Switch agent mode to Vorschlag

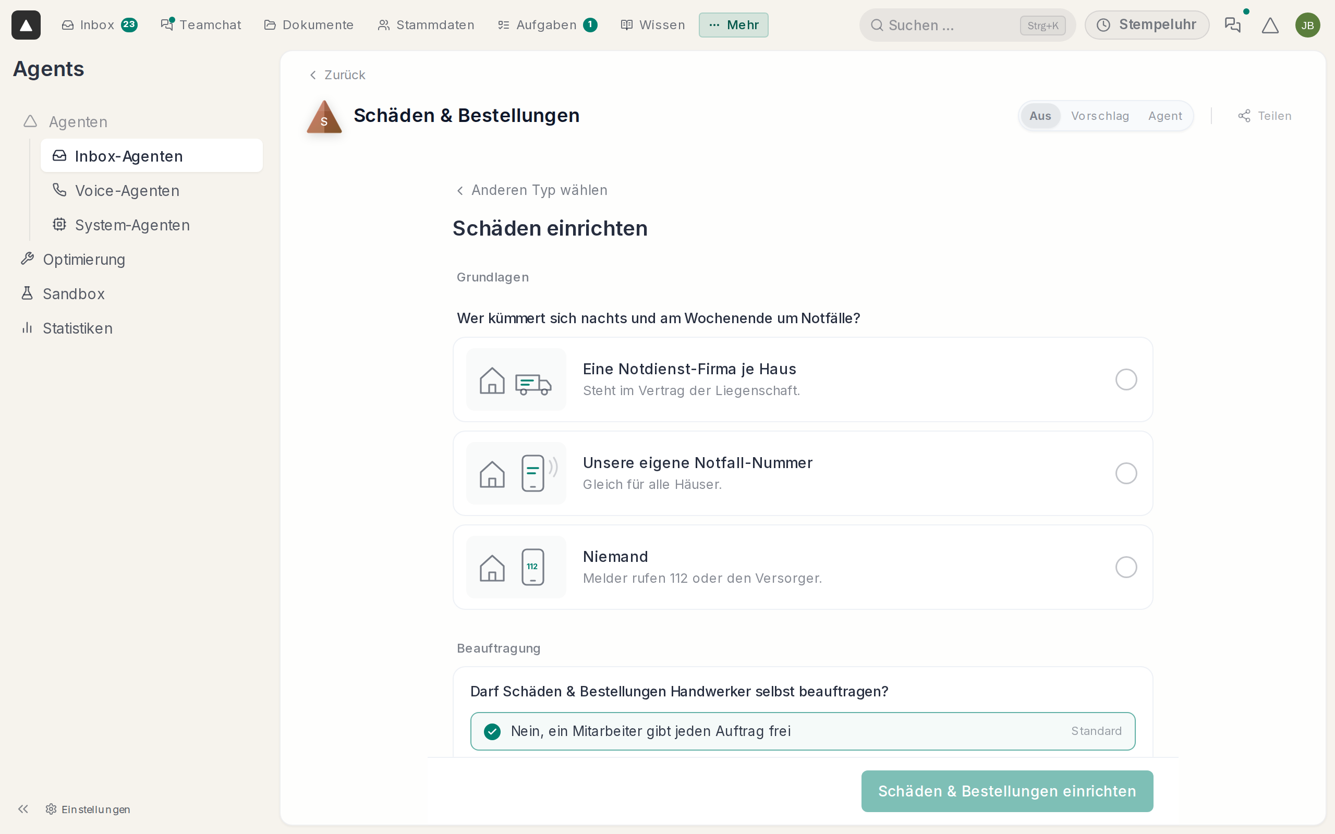pyautogui.click(x=1100, y=116)
